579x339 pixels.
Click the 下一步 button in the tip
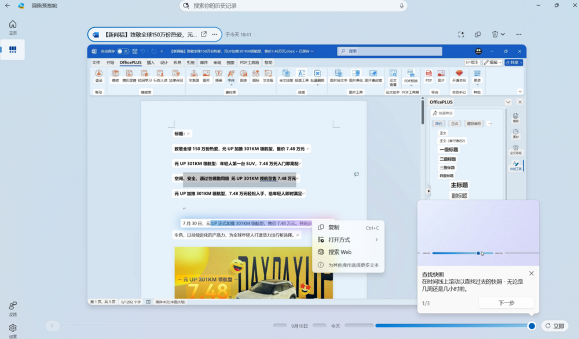(x=506, y=303)
